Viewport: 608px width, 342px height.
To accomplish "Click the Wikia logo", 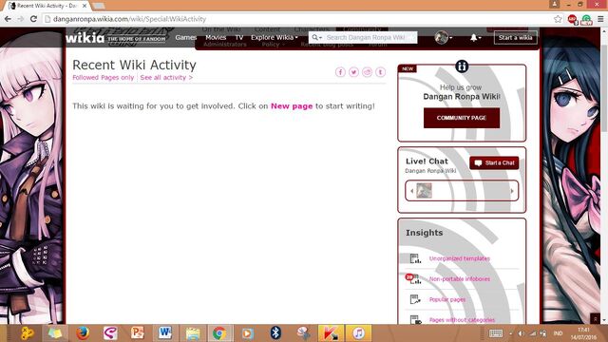I will (85, 38).
